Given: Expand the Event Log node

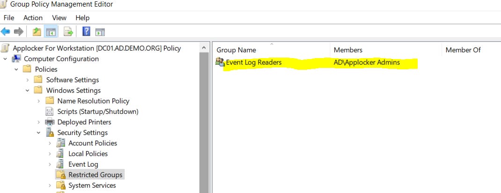Looking at the screenshot, I should click(x=50, y=164).
